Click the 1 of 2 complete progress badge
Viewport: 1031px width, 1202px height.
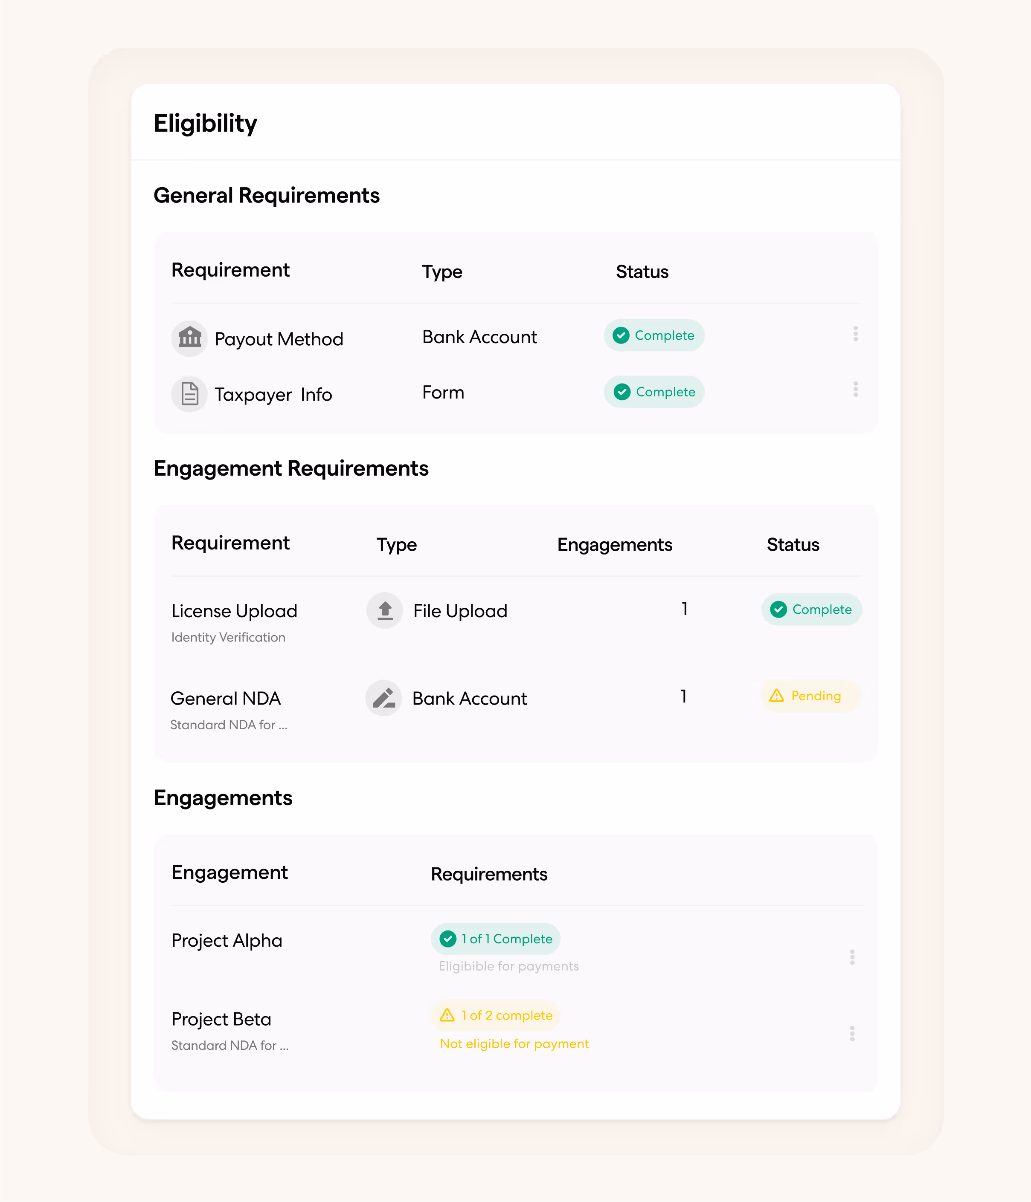(x=495, y=1015)
